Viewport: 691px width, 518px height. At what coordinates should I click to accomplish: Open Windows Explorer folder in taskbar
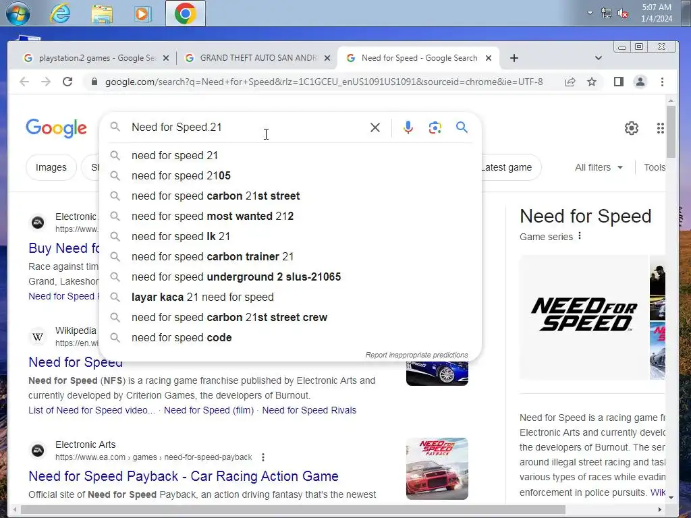(x=102, y=13)
